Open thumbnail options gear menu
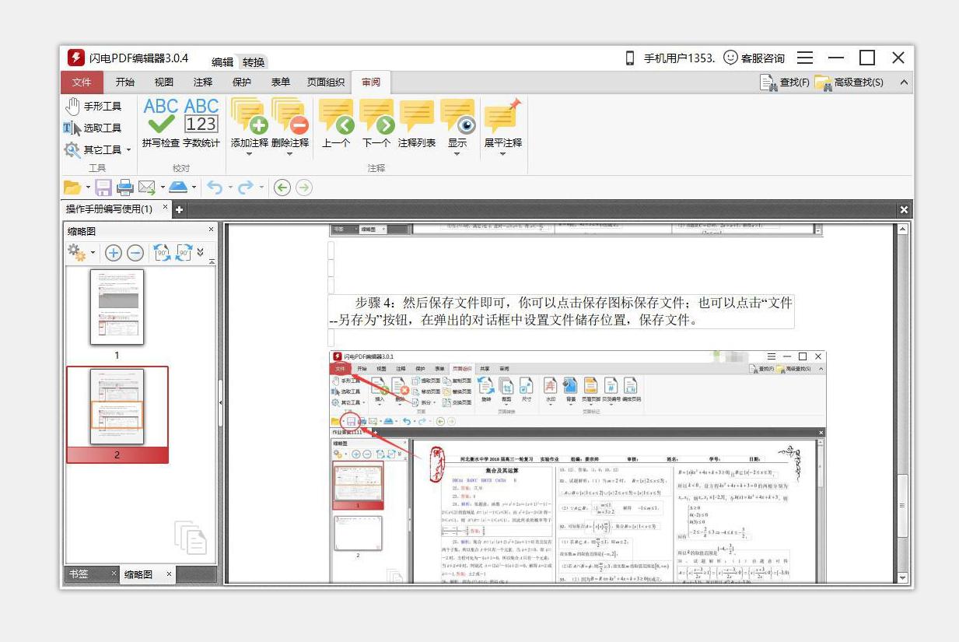 pos(77,252)
